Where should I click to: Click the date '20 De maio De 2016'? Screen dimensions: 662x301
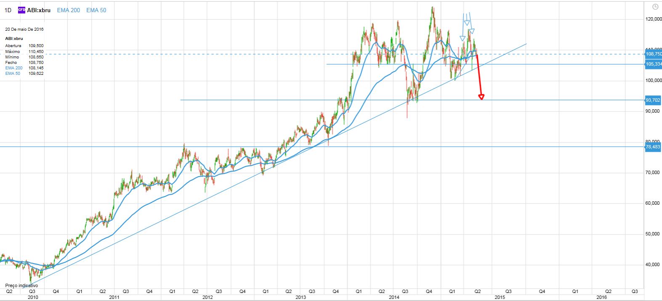pos(24,29)
